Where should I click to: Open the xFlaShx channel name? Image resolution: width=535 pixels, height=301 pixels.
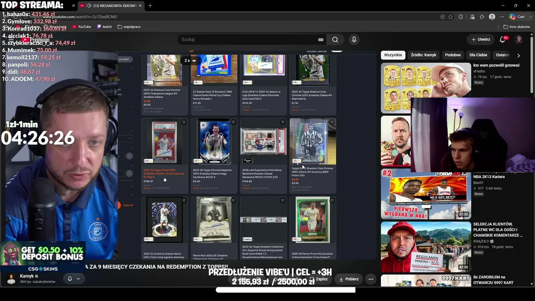pyautogui.click(x=479, y=71)
